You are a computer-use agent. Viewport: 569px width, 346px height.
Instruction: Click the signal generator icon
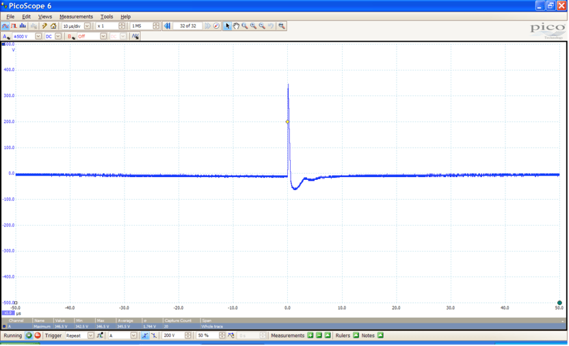point(135,36)
